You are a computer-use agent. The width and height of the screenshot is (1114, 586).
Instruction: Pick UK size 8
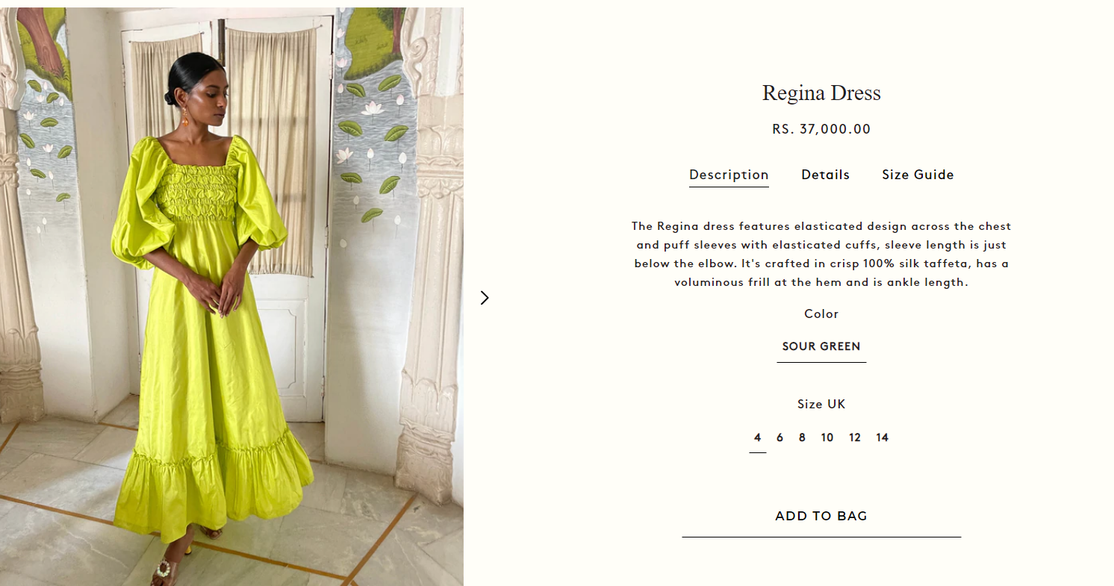pyautogui.click(x=802, y=438)
